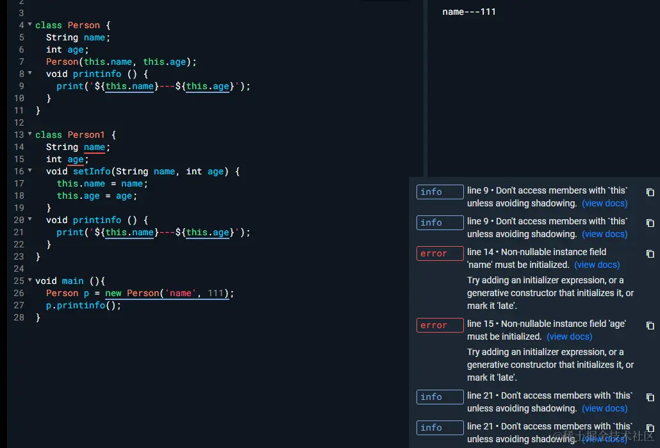The width and height of the screenshot is (660, 448).
Task: Copy the line 15 error message
Action: [x=650, y=326]
